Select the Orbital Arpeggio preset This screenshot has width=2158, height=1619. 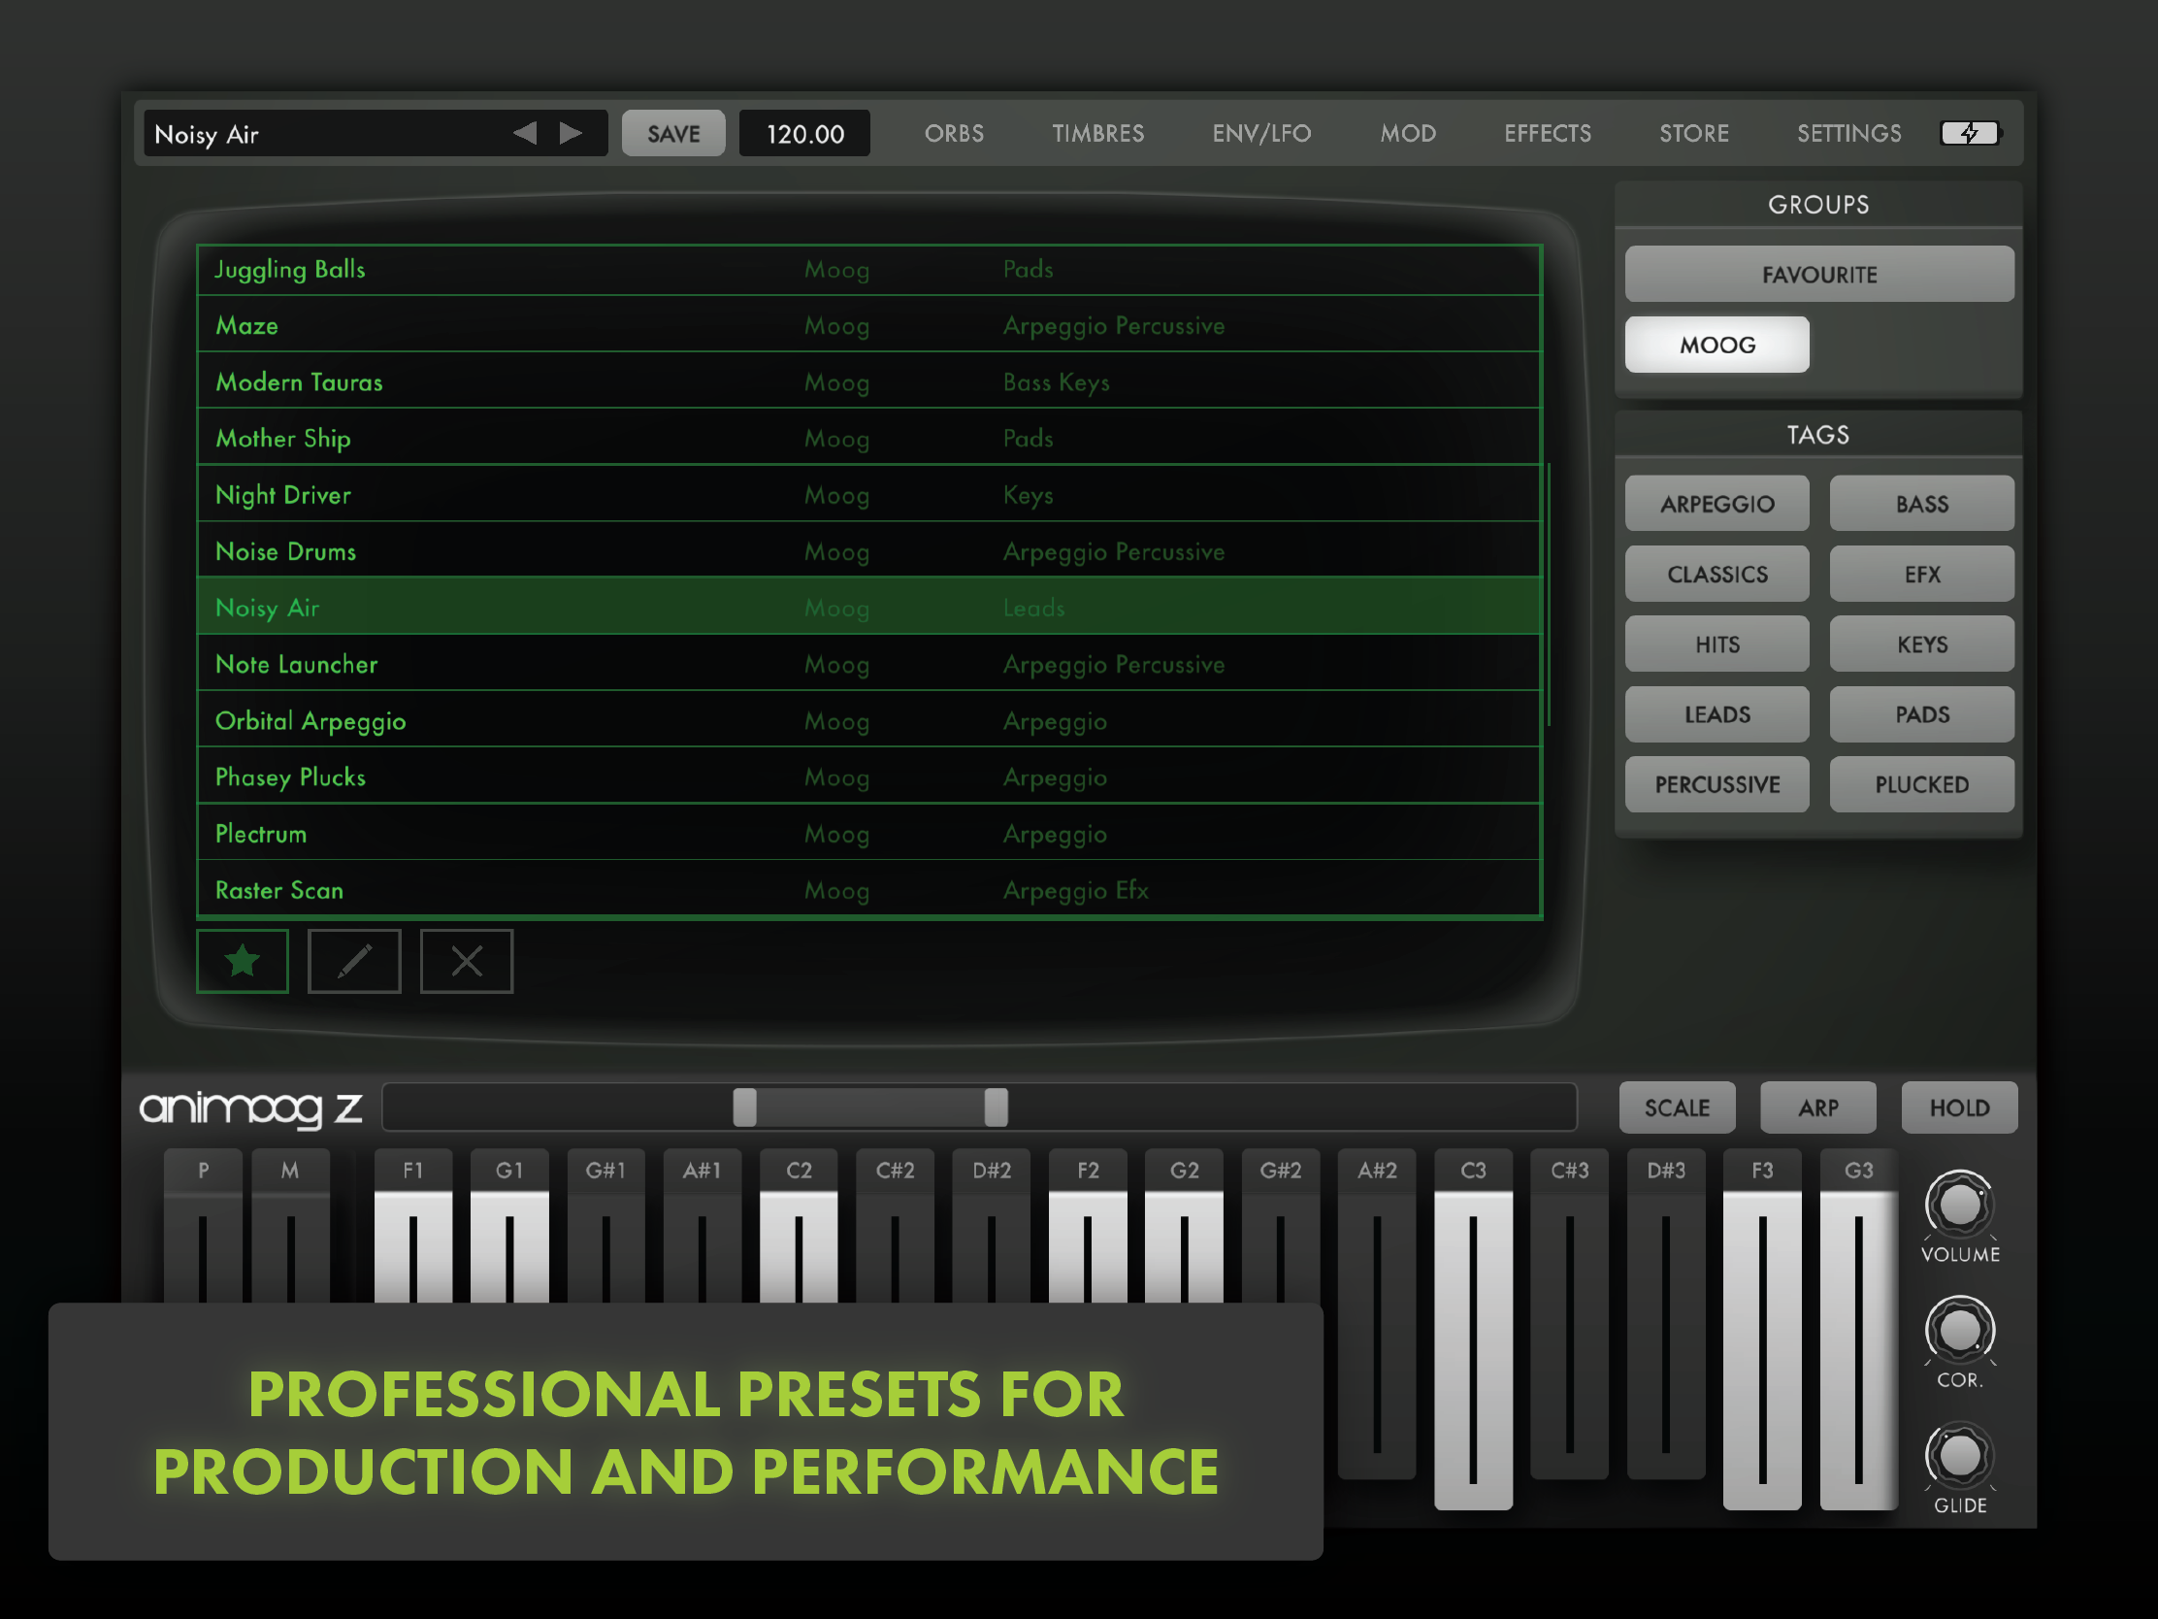(x=311, y=721)
